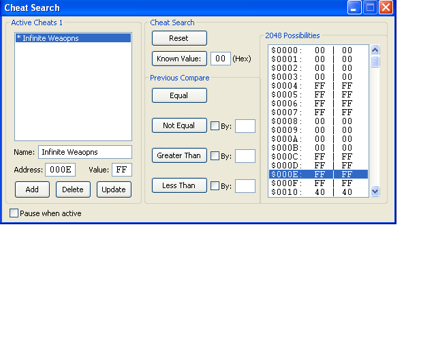Edit the cheat Name field

[x=85, y=152]
